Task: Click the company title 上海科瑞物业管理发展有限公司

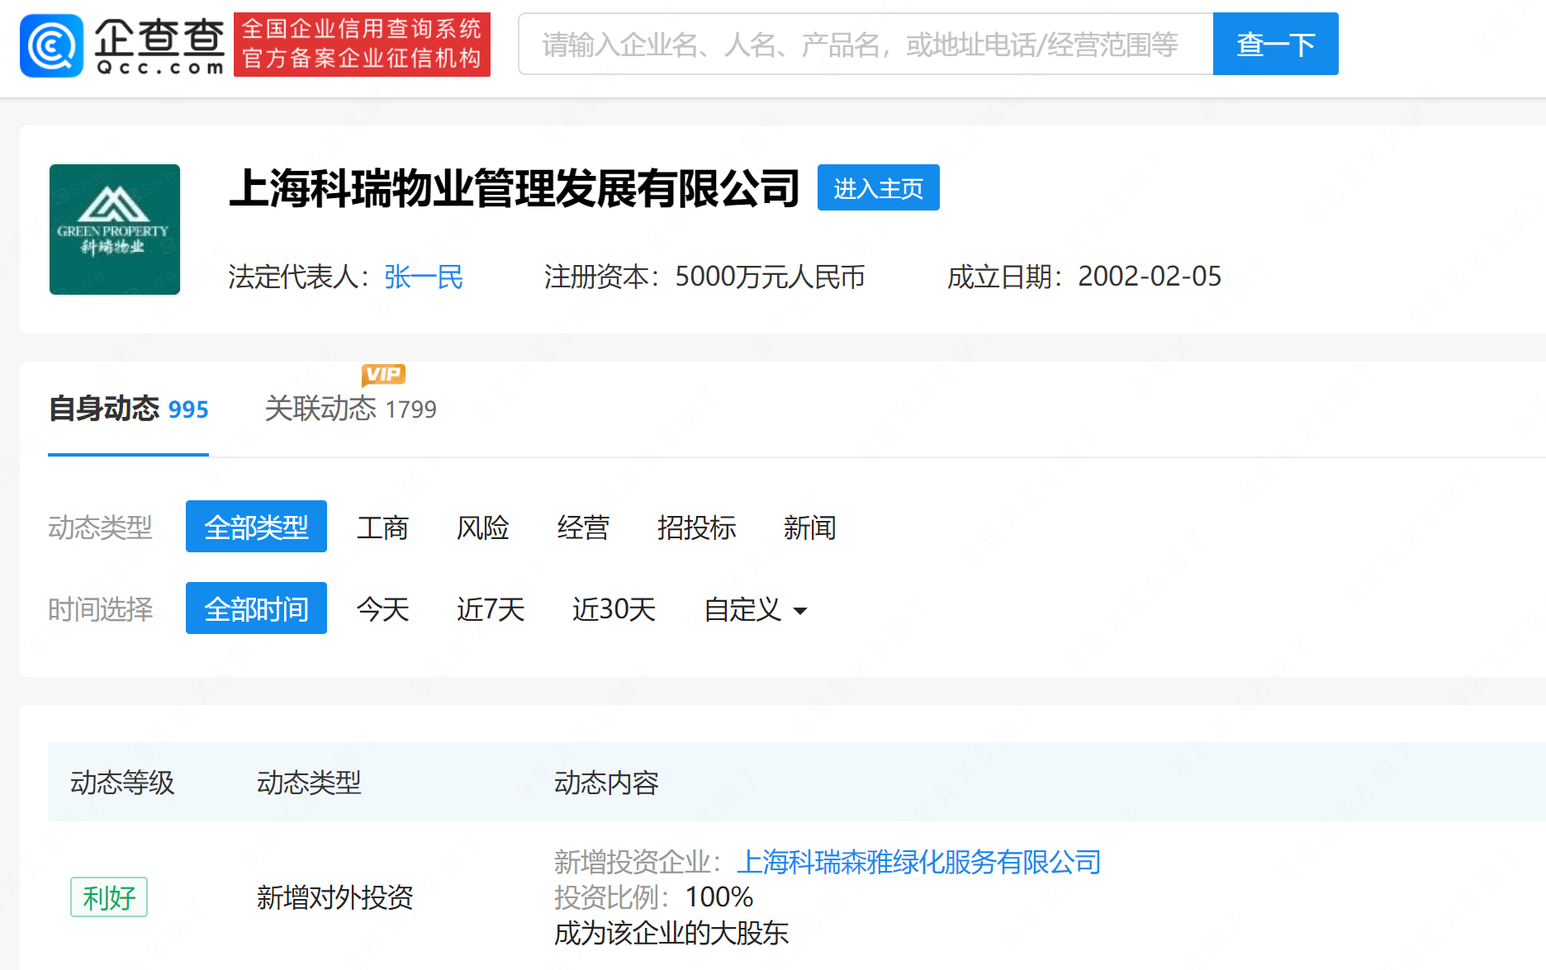Action: tap(514, 188)
